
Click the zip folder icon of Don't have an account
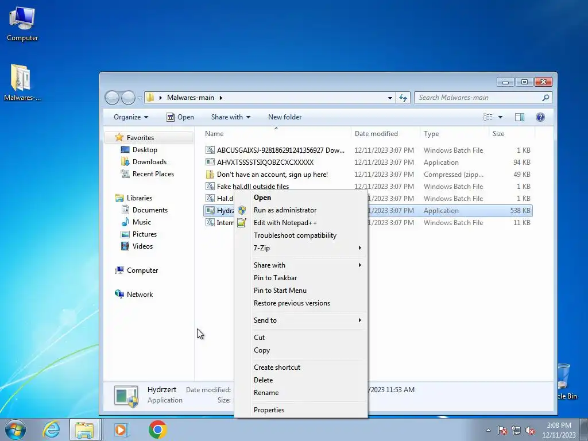click(210, 174)
